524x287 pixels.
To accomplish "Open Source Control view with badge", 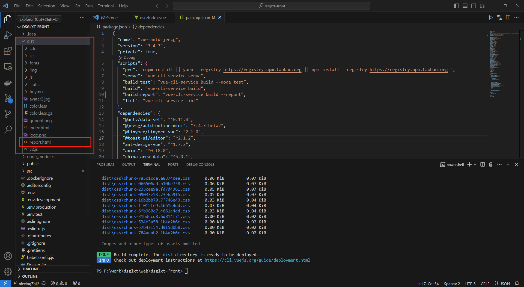I will coord(8,98).
